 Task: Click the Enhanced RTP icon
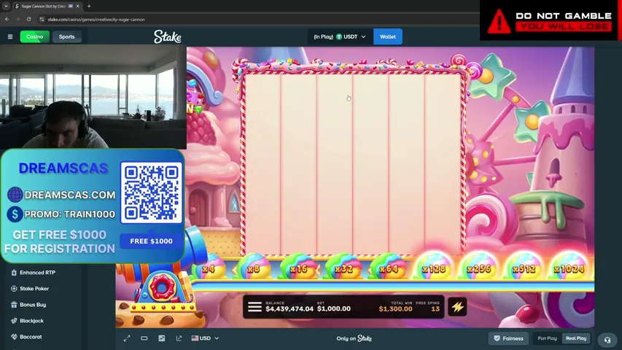(14, 273)
